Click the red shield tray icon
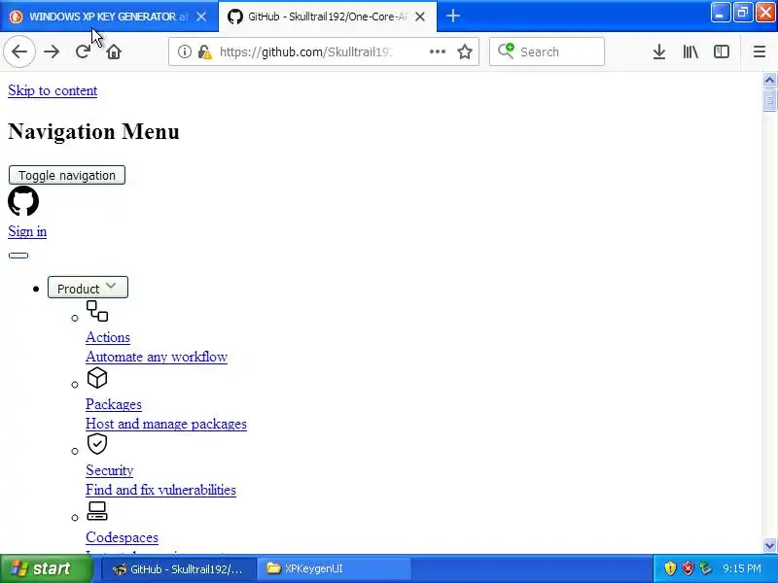 [x=688, y=568]
